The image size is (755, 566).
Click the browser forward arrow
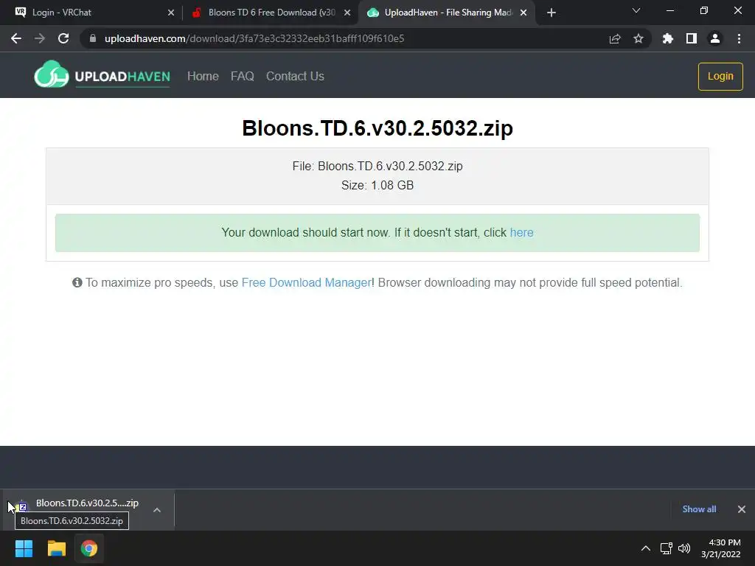(40, 38)
